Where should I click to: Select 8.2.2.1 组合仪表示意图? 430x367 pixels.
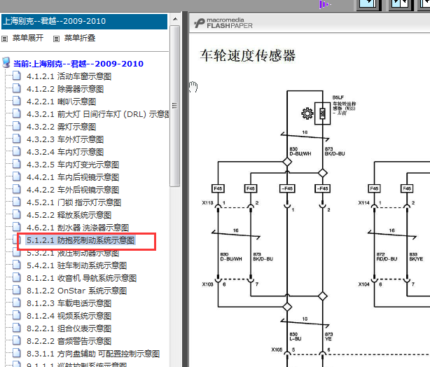(69, 328)
